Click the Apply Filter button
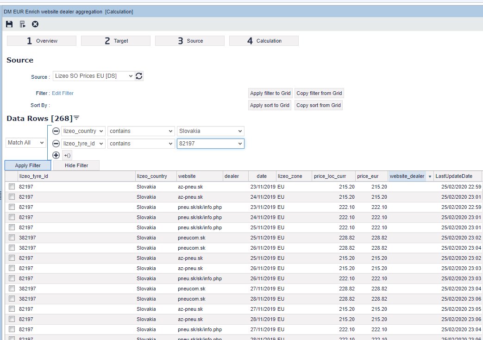 28,165
